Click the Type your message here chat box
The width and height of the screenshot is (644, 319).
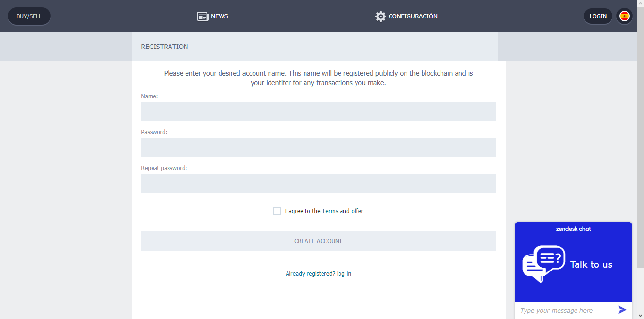click(566, 310)
